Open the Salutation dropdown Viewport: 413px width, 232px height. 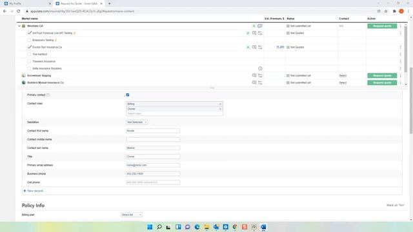[x=137, y=122]
